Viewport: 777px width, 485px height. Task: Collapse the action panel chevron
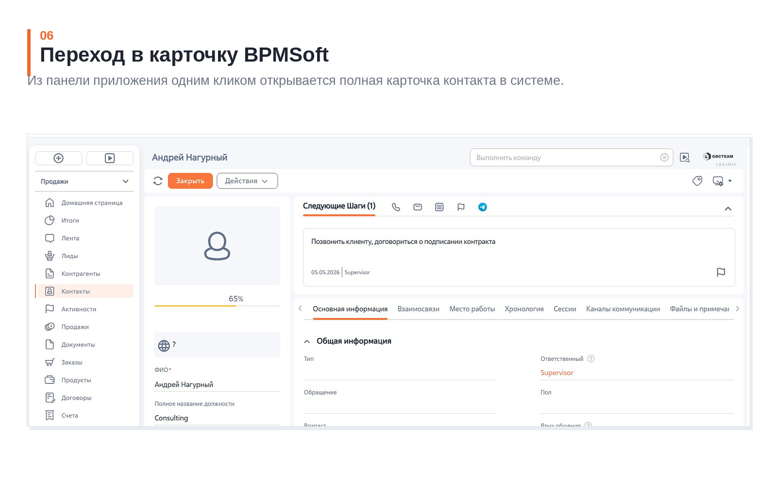[728, 209]
